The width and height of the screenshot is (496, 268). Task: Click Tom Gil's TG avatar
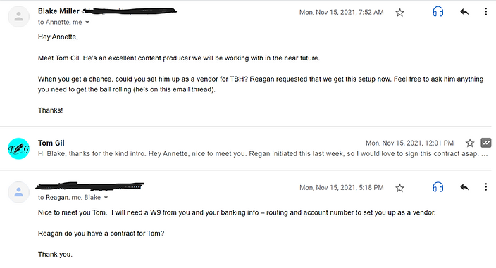(x=18, y=148)
